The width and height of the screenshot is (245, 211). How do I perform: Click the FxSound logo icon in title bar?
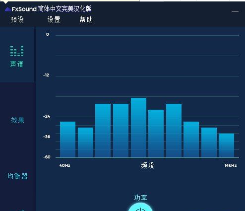tap(8, 9)
